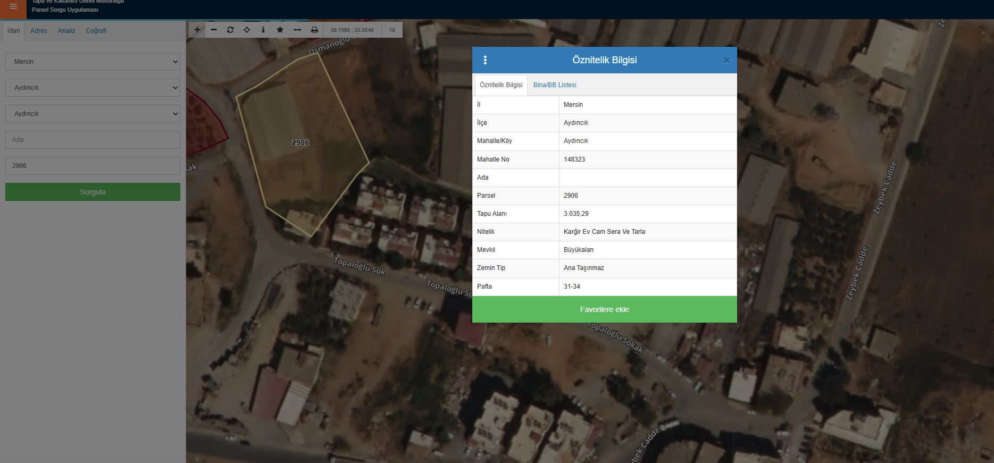The image size is (994, 463).
Task: Open the second Aydıncık neighborhood dropdown
Action: (93, 114)
